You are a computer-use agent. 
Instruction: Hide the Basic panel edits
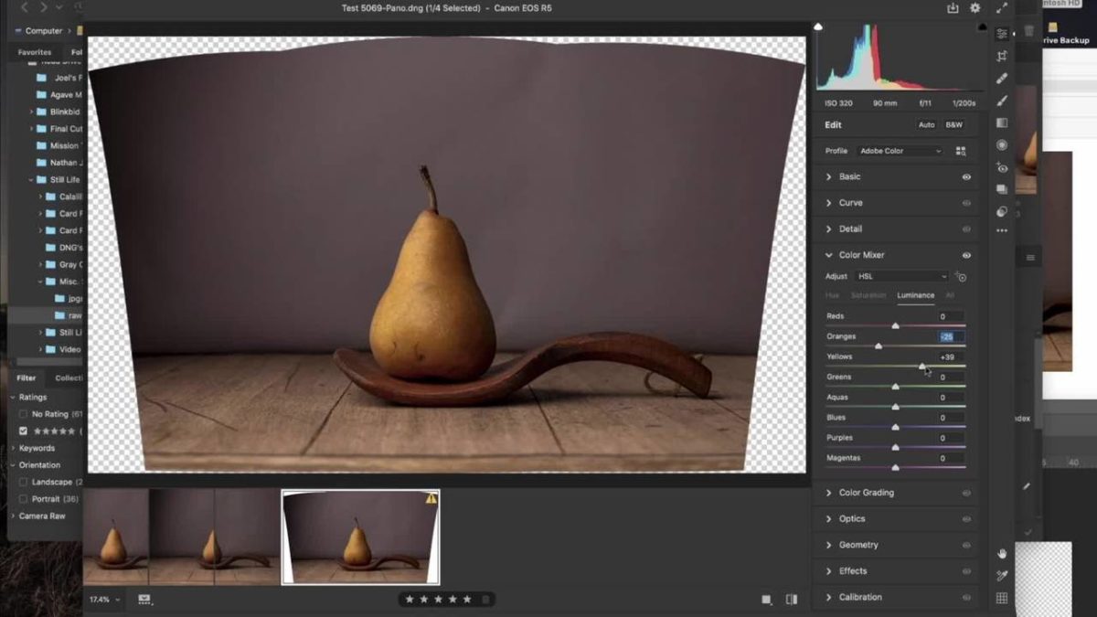[966, 176]
